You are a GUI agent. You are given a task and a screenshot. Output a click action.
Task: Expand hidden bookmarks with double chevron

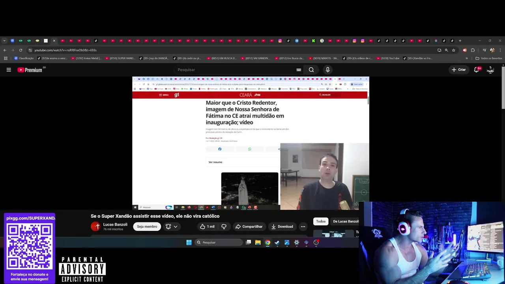tap(467, 58)
